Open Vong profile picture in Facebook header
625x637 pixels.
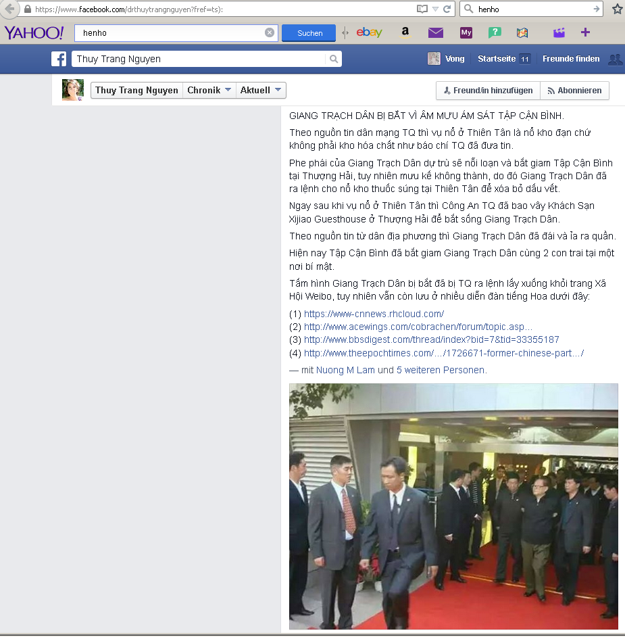[434, 59]
